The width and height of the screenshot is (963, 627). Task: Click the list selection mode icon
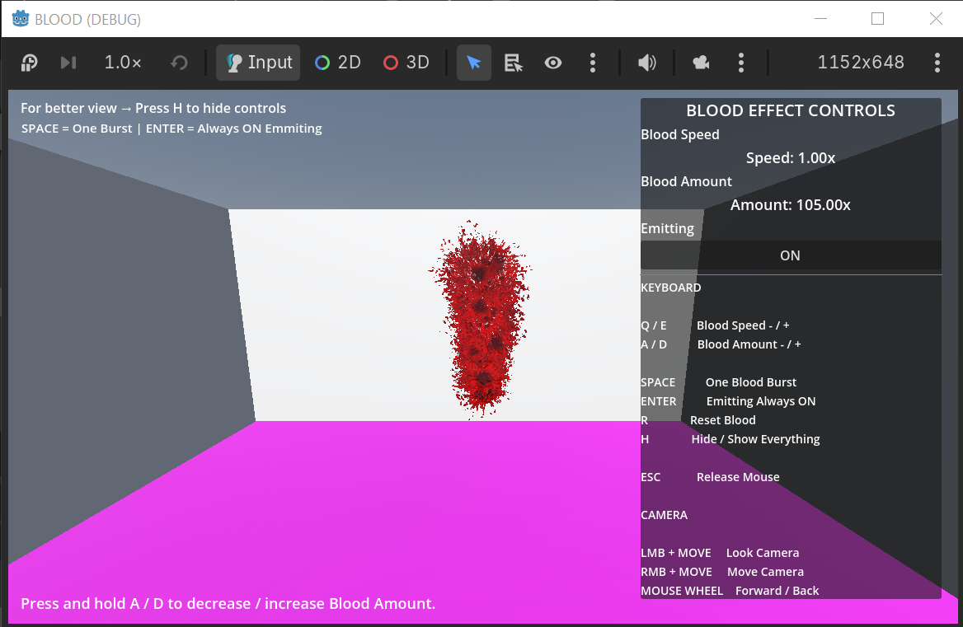[513, 63]
